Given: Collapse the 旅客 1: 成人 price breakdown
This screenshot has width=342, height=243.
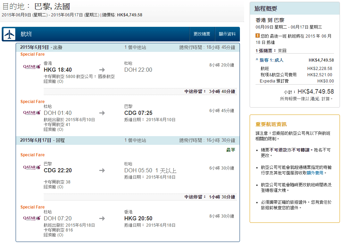Looking at the screenshot, I should point(269,60).
